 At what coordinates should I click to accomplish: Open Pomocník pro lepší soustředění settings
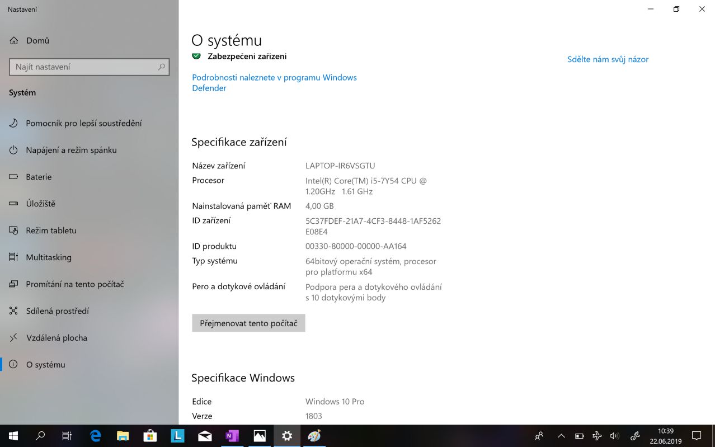pos(90,123)
